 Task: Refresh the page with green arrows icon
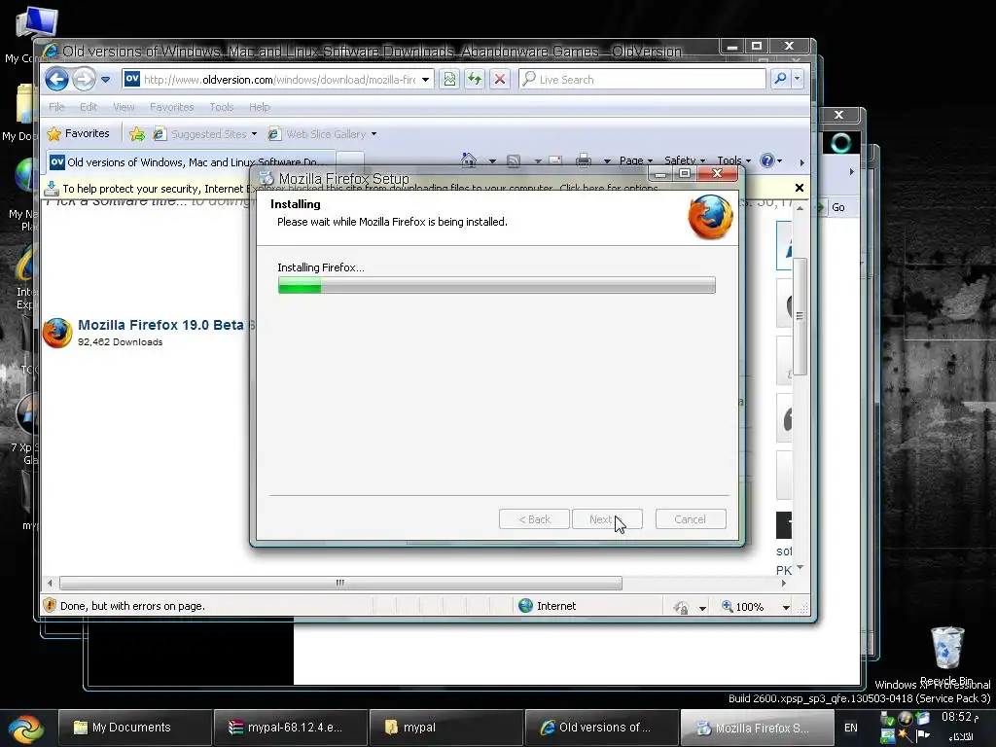tap(475, 80)
